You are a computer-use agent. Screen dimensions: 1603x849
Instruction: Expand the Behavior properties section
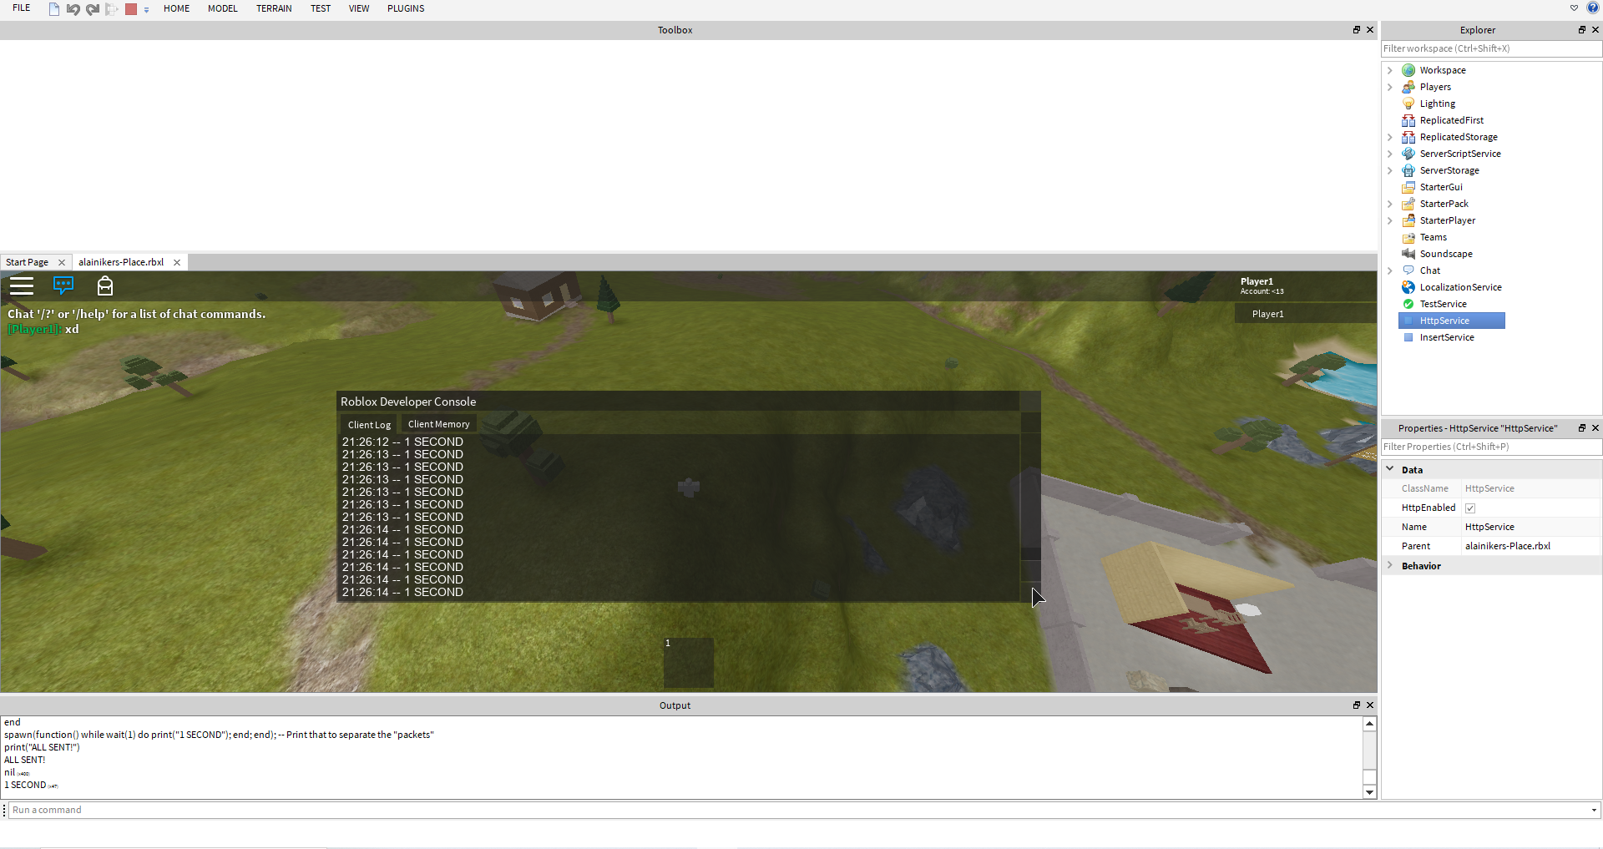1390,566
